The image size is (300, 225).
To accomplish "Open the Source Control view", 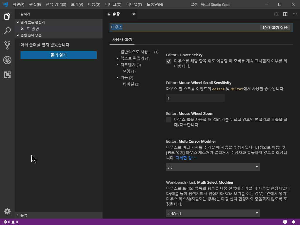I will point(7,45).
